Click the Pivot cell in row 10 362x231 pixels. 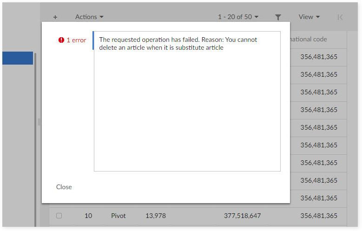(118, 216)
